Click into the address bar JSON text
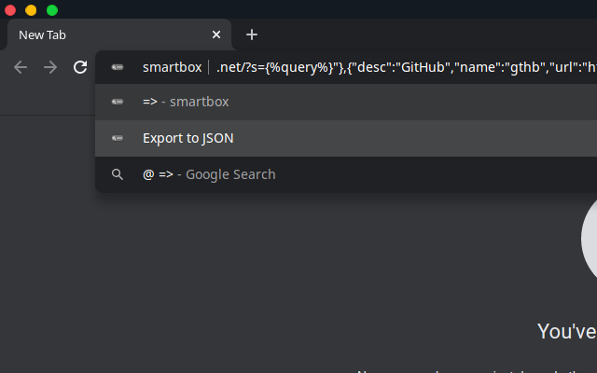 click(407, 67)
